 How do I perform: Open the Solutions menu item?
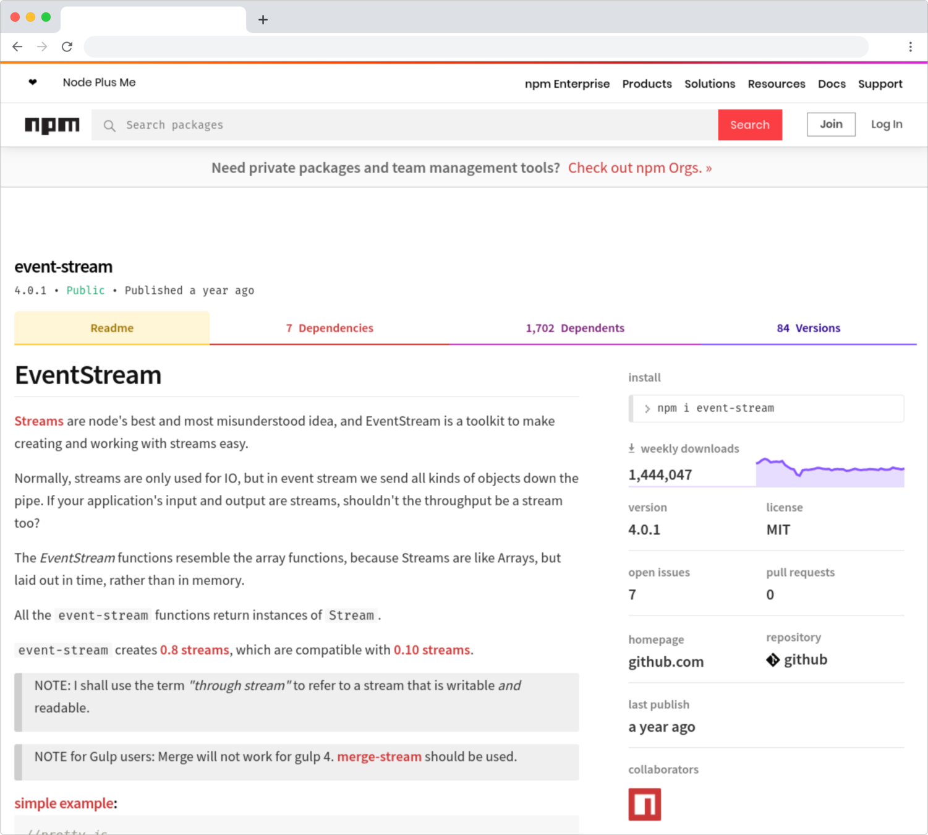(x=710, y=83)
